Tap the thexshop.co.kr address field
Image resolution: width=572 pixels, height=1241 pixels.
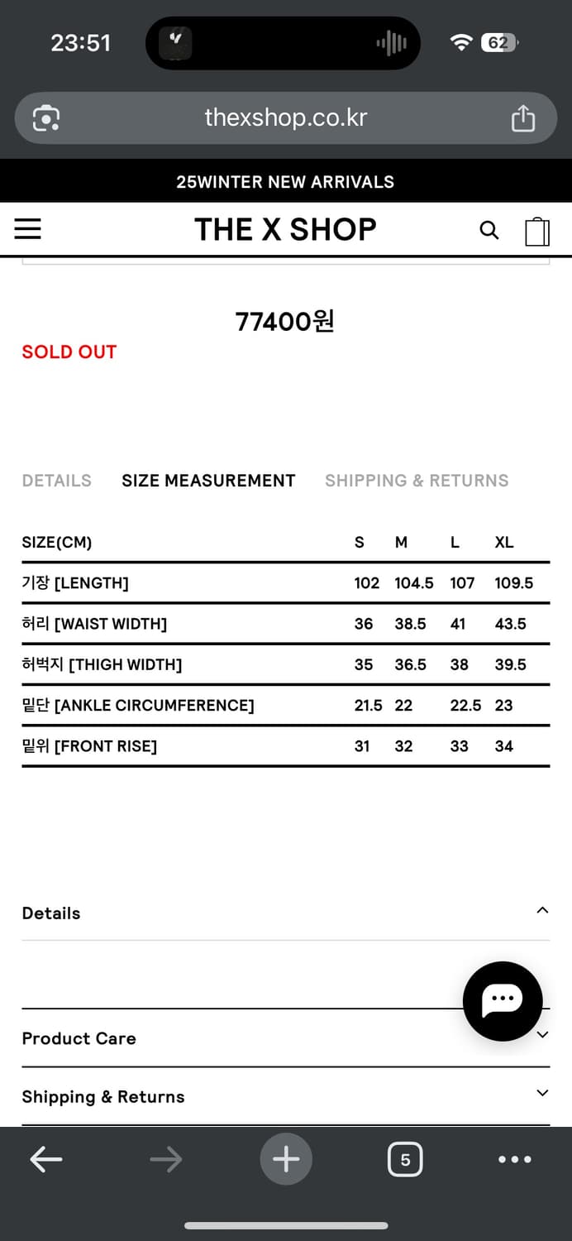tap(285, 118)
